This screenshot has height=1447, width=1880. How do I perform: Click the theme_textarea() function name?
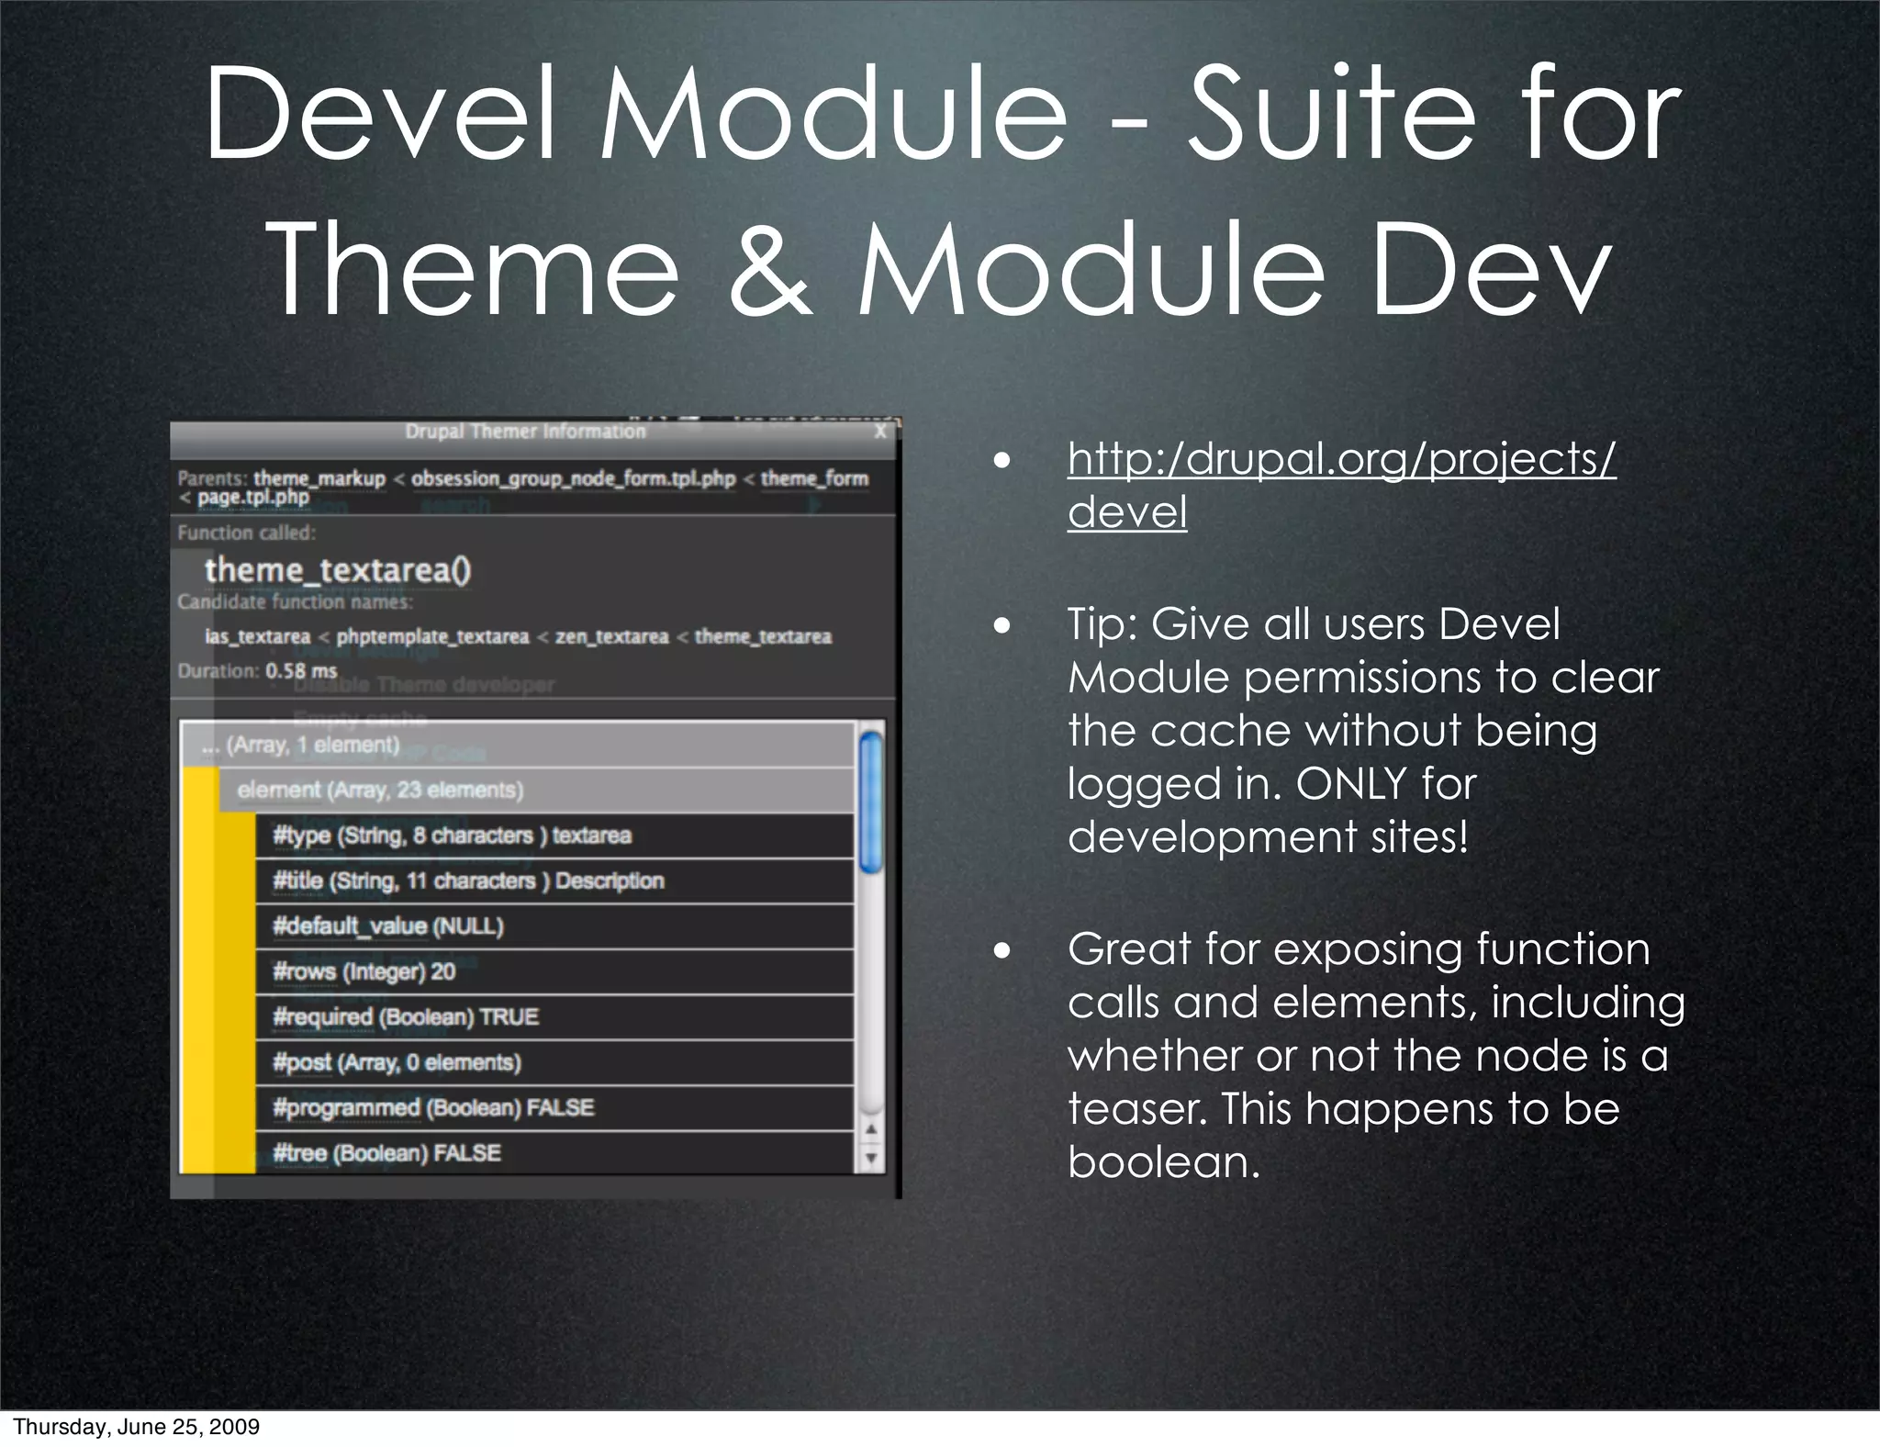(x=338, y=570)
